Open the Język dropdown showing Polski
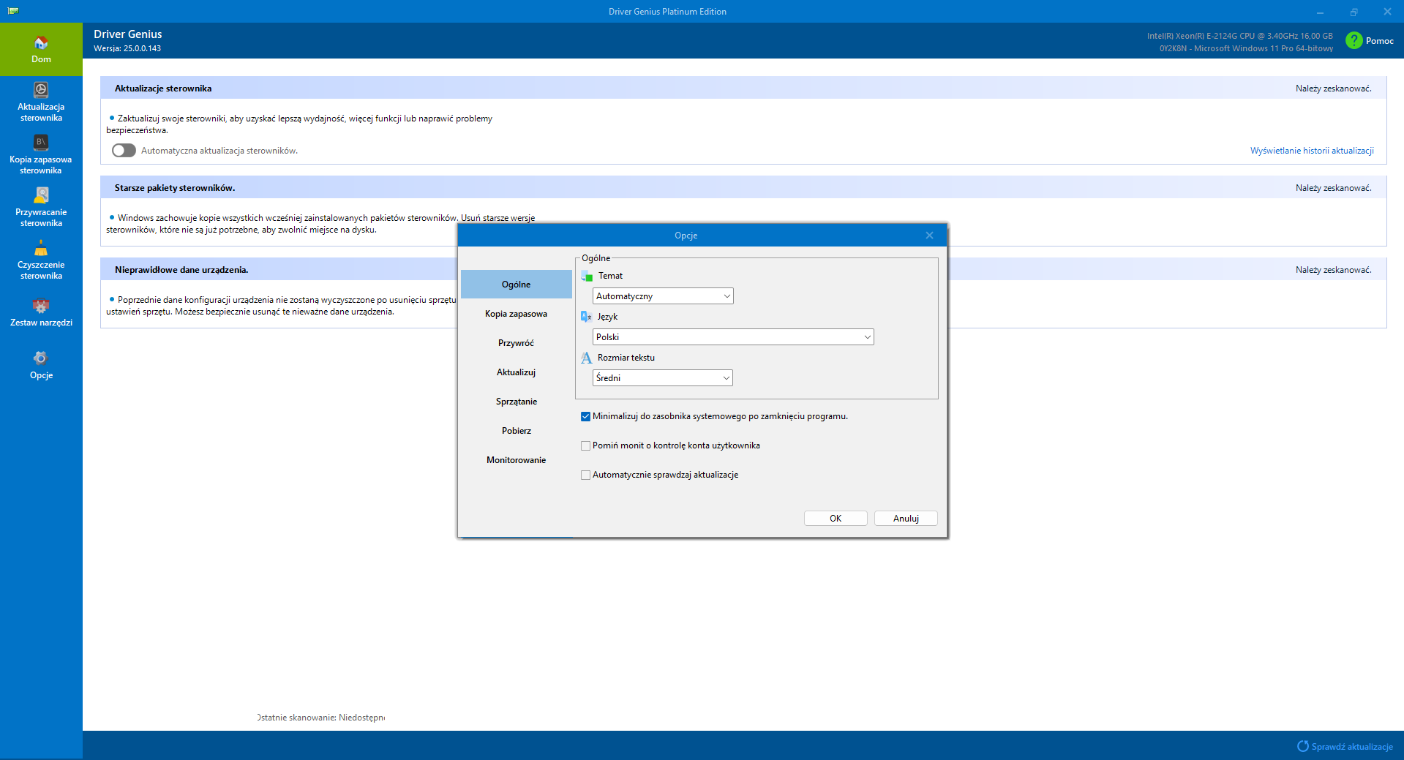This screenshot has width=1404, height=760. click(733, 337)
